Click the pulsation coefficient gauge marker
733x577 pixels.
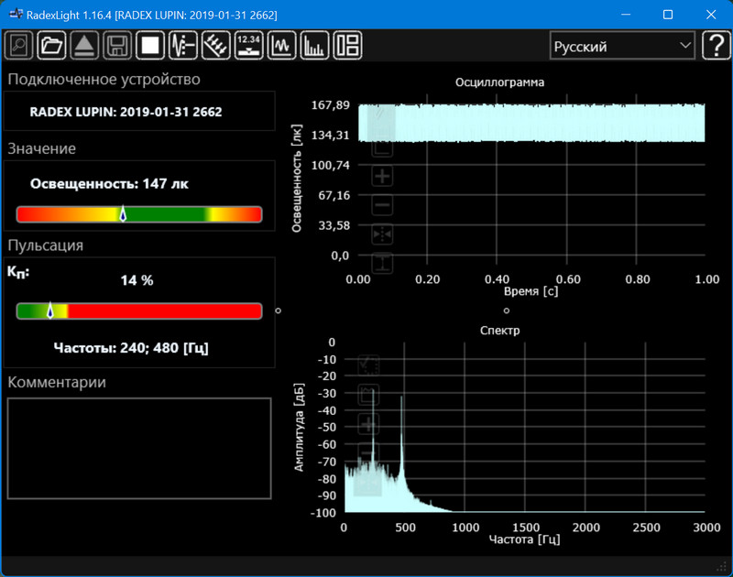tap(50, 310)
